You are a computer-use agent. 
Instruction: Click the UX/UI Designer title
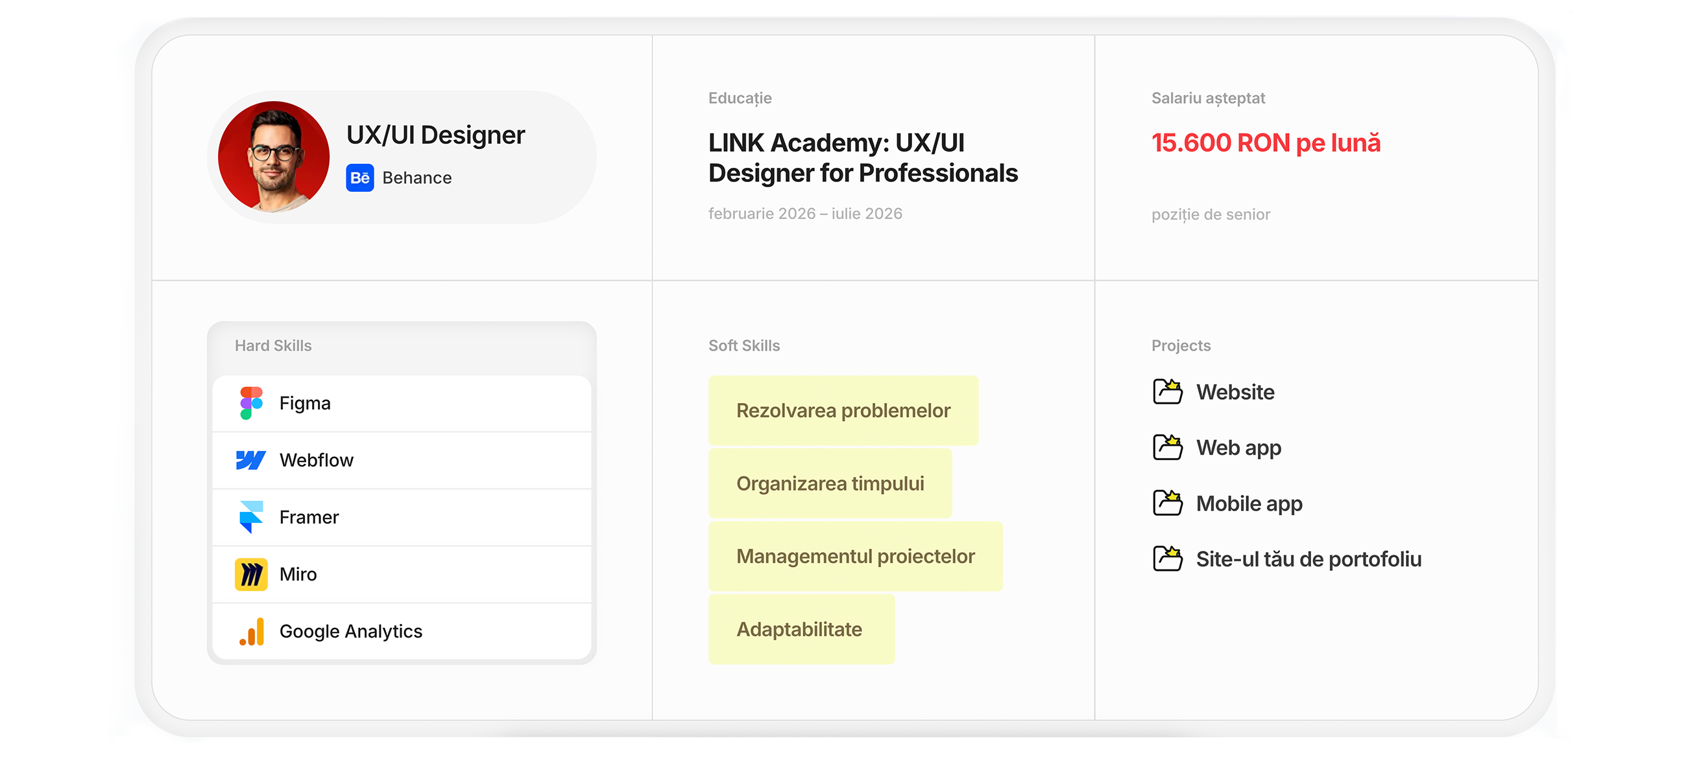click(x=436, y=135)
